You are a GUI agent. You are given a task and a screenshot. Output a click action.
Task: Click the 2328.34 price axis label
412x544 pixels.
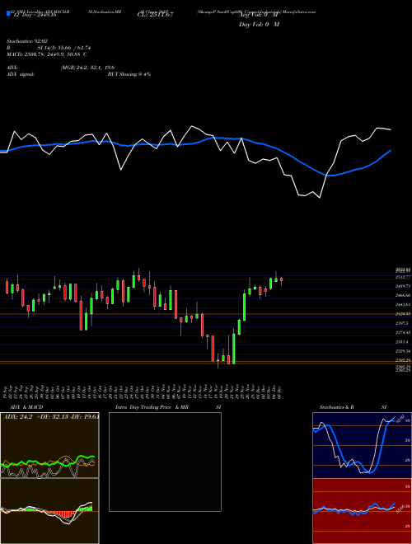403,351
